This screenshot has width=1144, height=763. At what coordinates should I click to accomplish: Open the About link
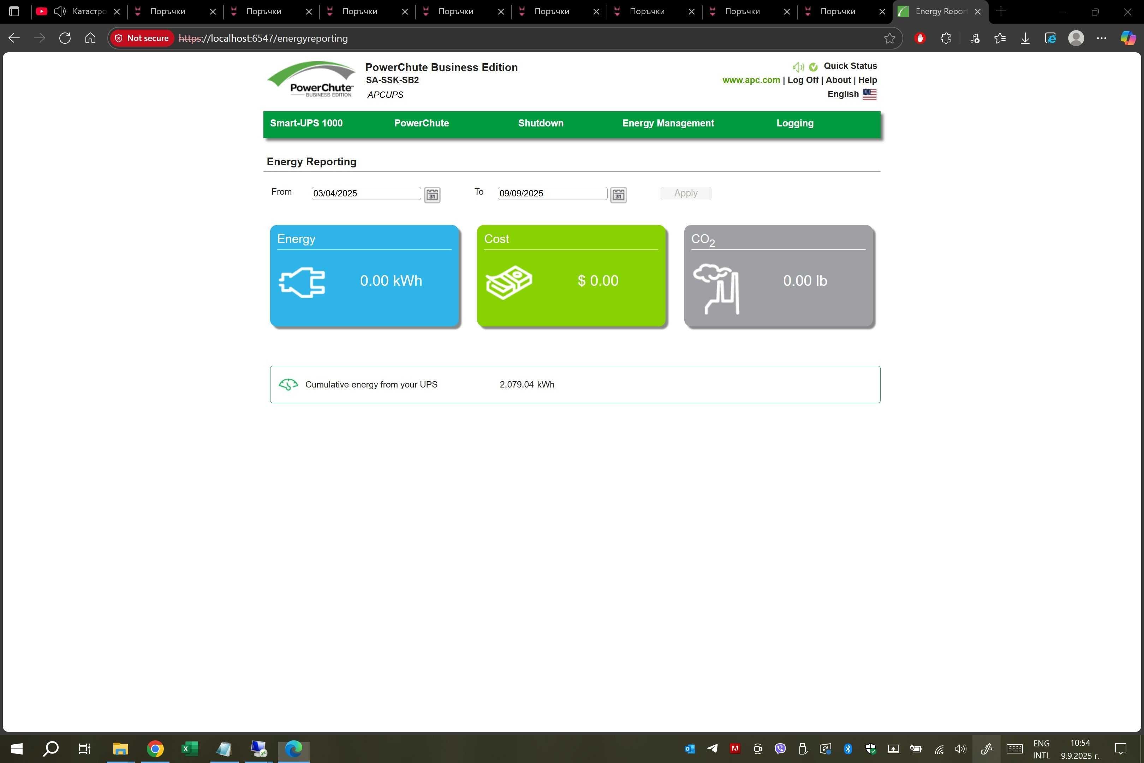[838, 80]
